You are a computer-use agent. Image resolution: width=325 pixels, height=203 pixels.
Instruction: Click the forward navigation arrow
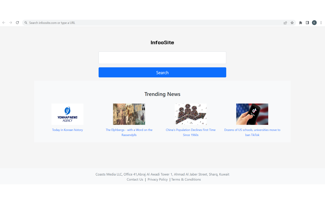(x=10, y=23)
